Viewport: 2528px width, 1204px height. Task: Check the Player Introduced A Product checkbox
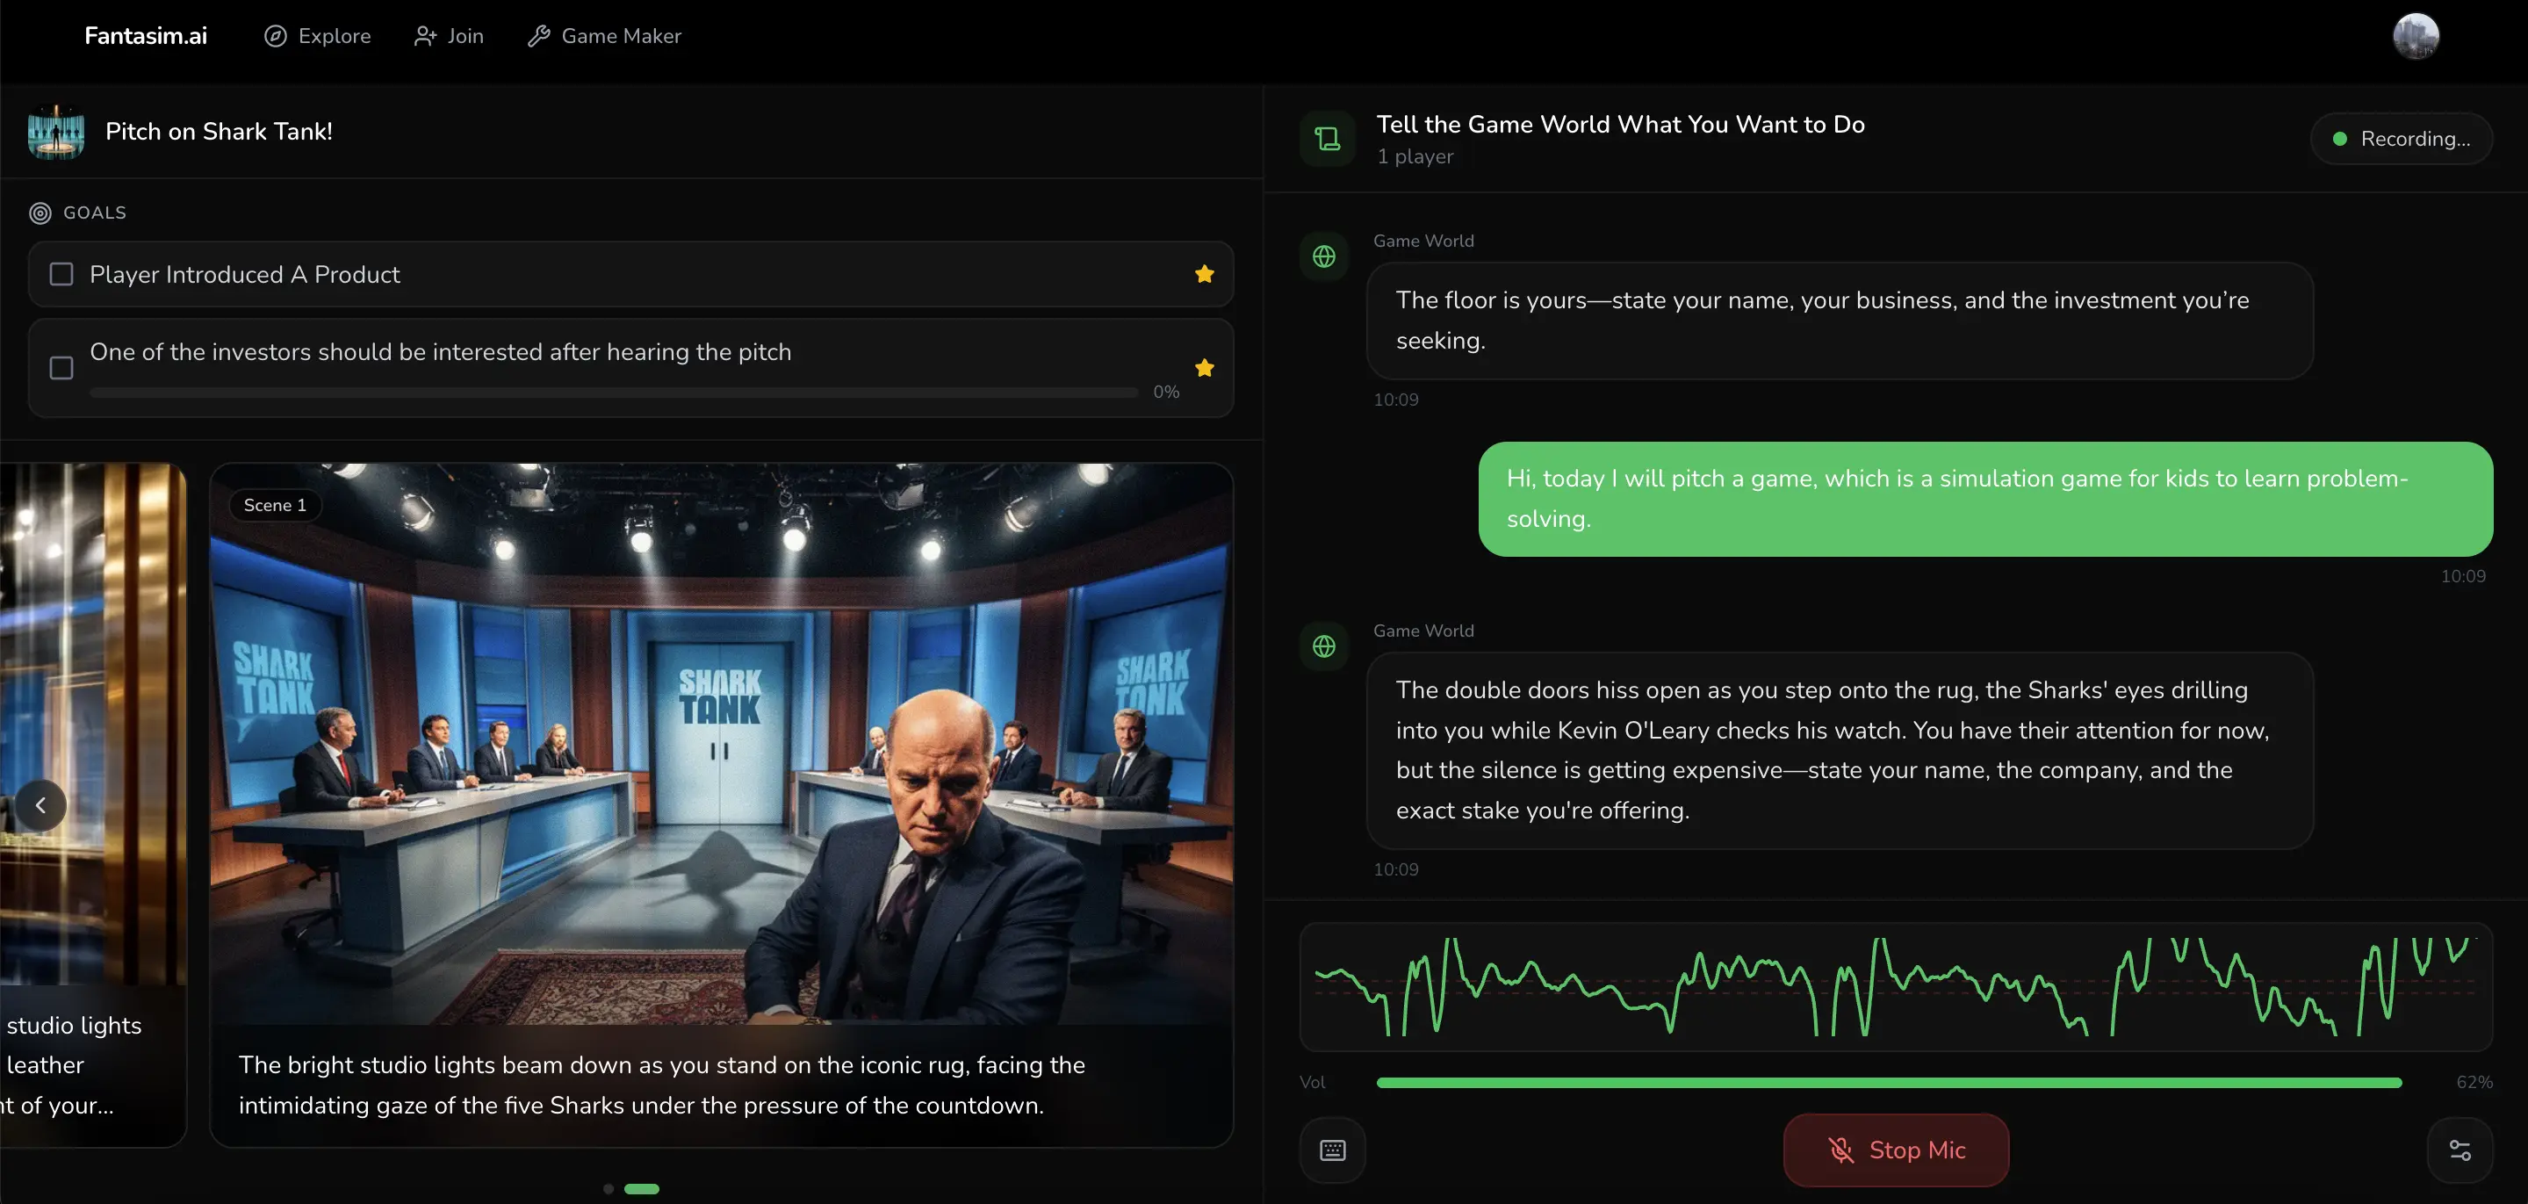click(x=61, y=274)
